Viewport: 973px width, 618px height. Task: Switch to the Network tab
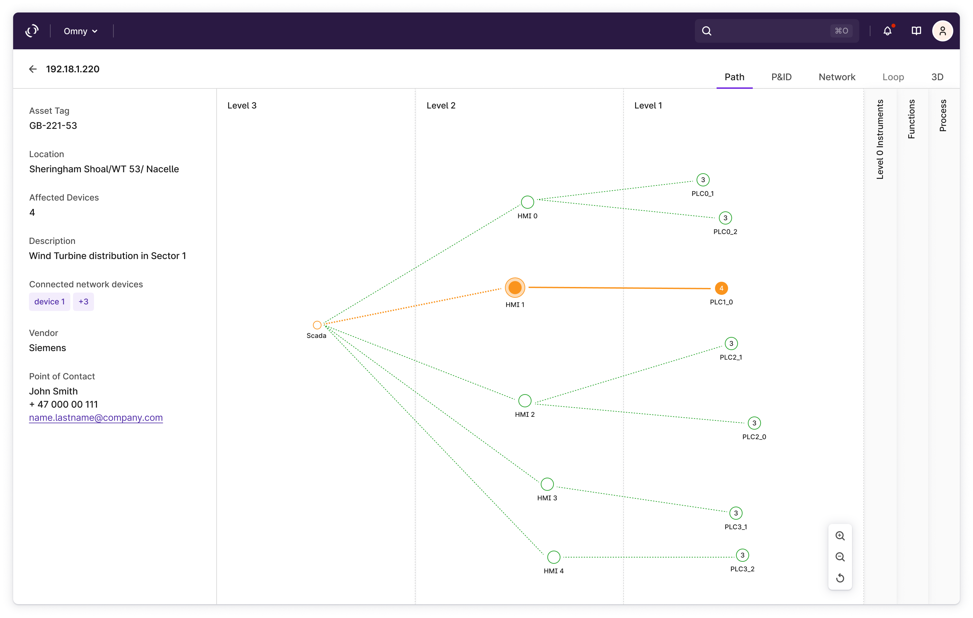pos(837,77)
